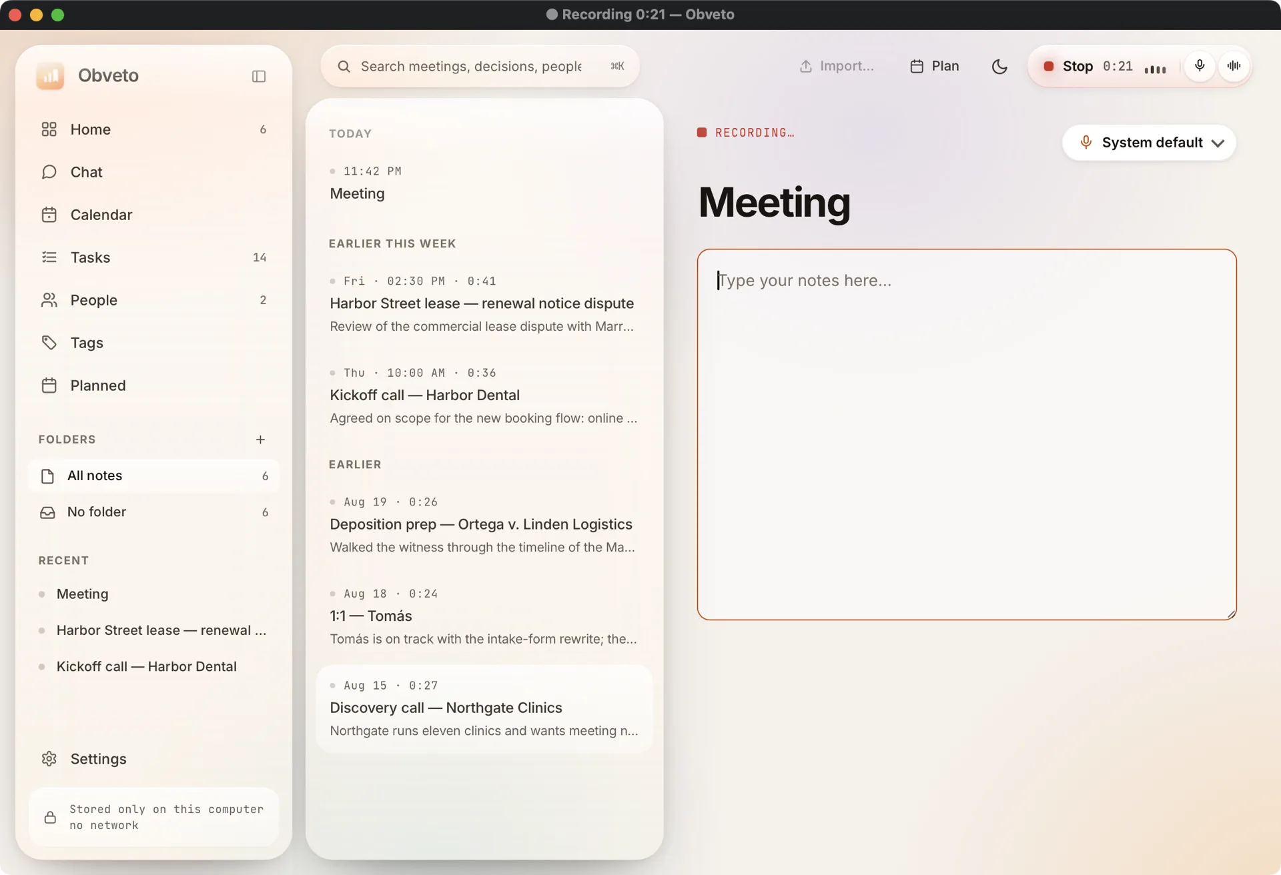Click the chevron next to System default
The height and width of the screenshot is (875, 1281).
(x=1218, y=143)
